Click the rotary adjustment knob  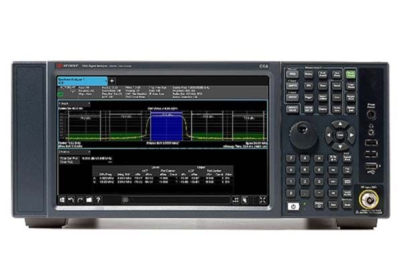point(304,127)
